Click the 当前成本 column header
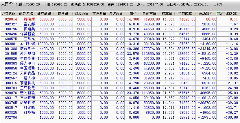This screenshot has width=240, height=123. coord(185,14)
